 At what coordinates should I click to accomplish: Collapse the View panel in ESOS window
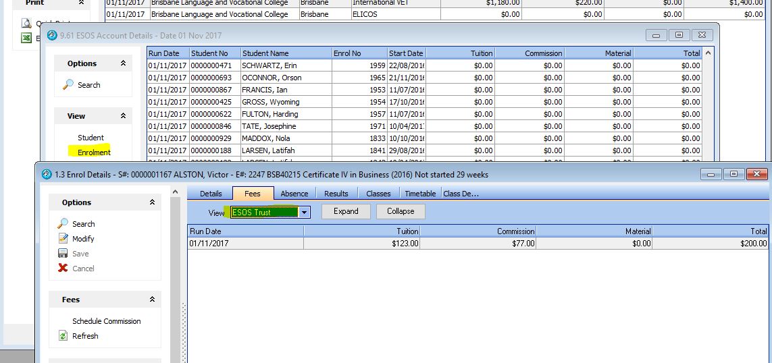click(x=123, y=116)
